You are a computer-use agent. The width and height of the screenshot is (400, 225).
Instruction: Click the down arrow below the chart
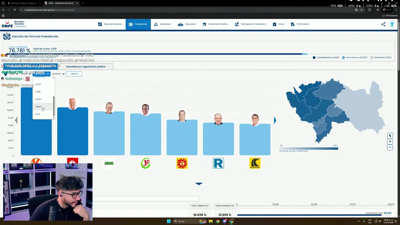199,184
